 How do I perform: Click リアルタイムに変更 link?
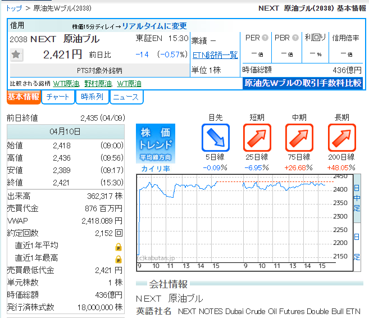[x=154, y=26]
